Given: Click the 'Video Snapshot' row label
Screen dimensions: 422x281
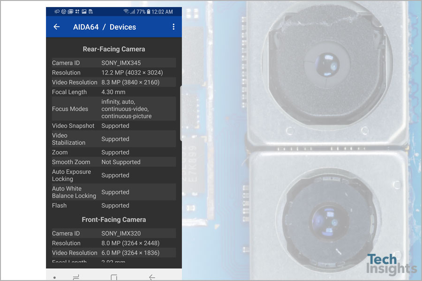Looking at the screenshot, I should pos(73,126).
